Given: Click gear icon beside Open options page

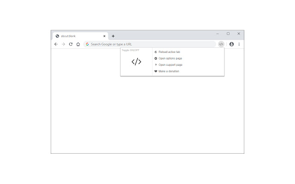Looking at the screenshot, I should coord(156,58).
